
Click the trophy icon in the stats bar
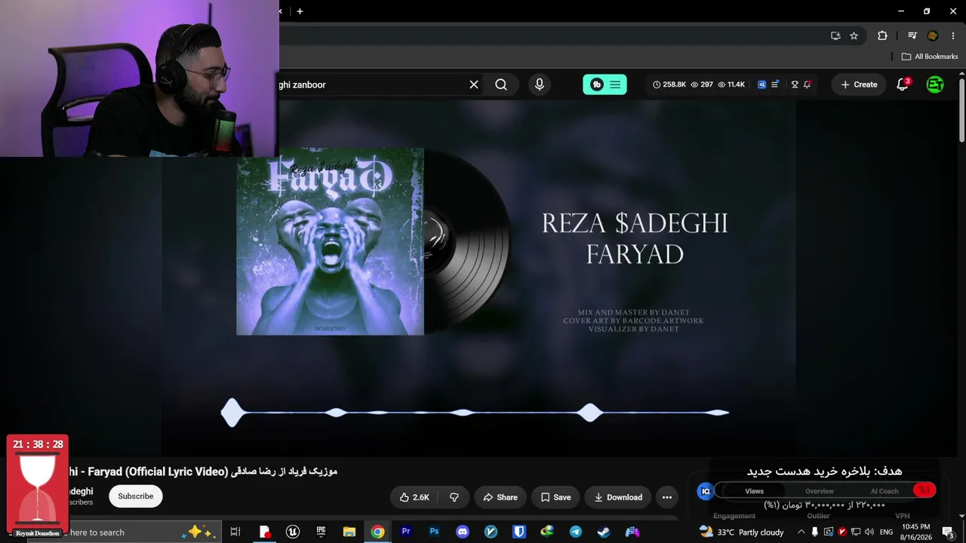pyautogui.click(x=794, y=84)
